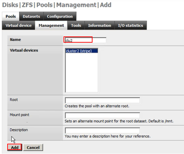Image resolution: width=184 pixels, height=154 pixels.
Task: View the I/O statistics subtab
Action: [x=130, y=25]
